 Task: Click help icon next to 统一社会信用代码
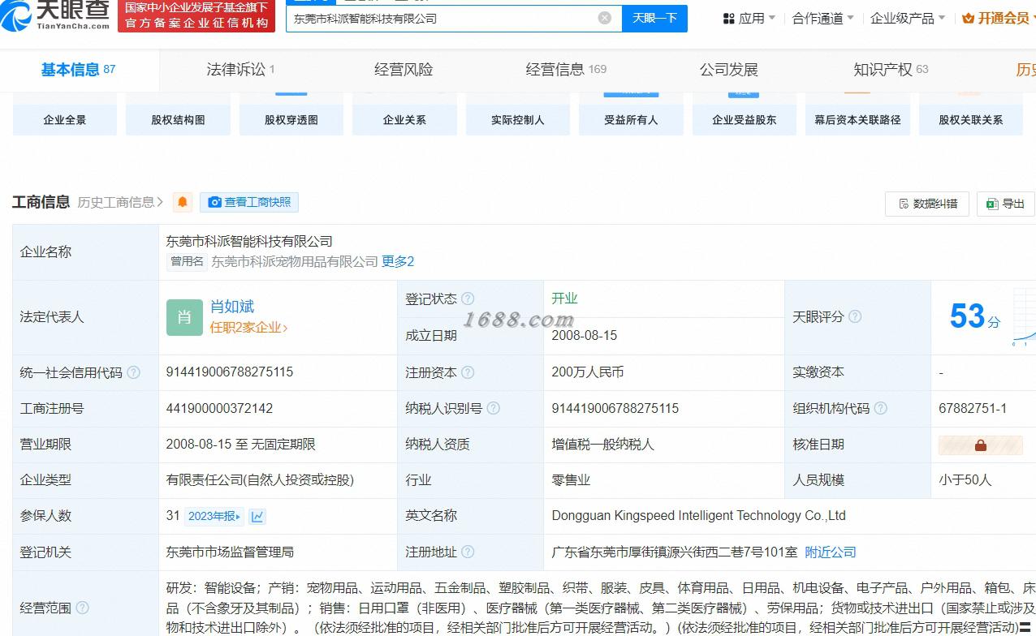point(133,372)
